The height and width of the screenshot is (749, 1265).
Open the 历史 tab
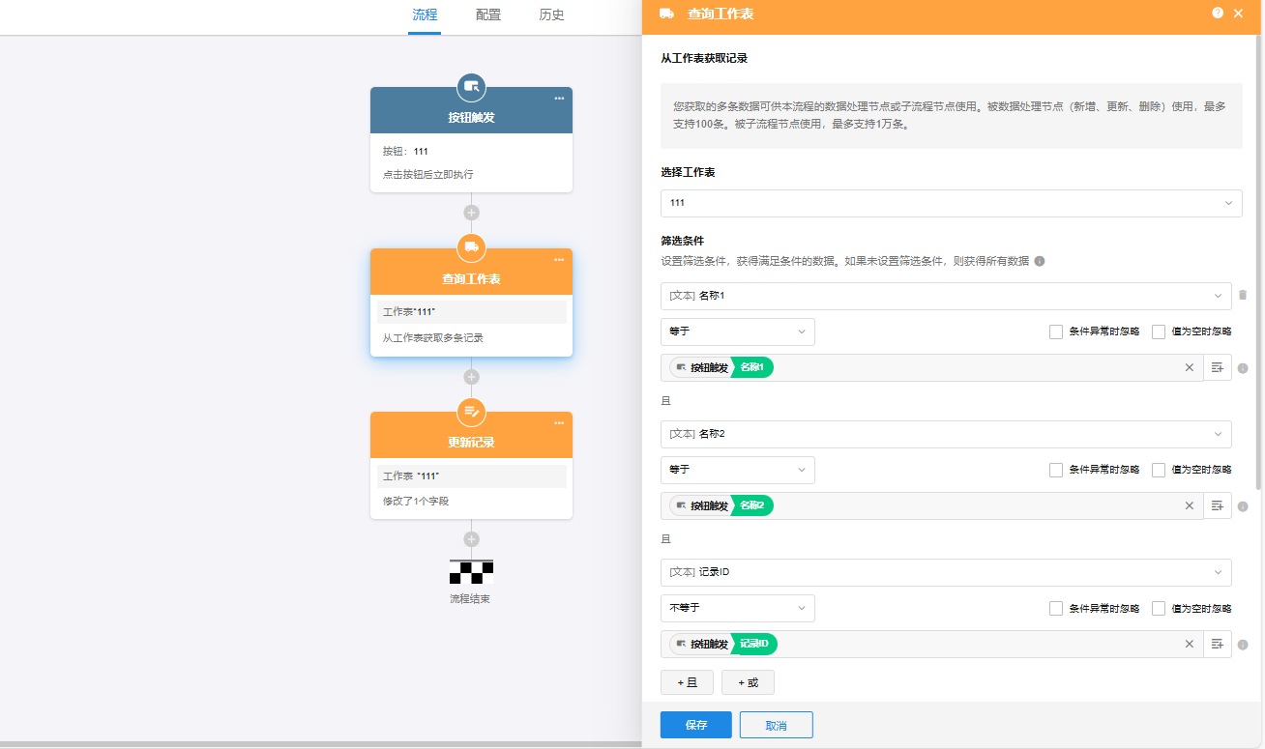(551, 15)
